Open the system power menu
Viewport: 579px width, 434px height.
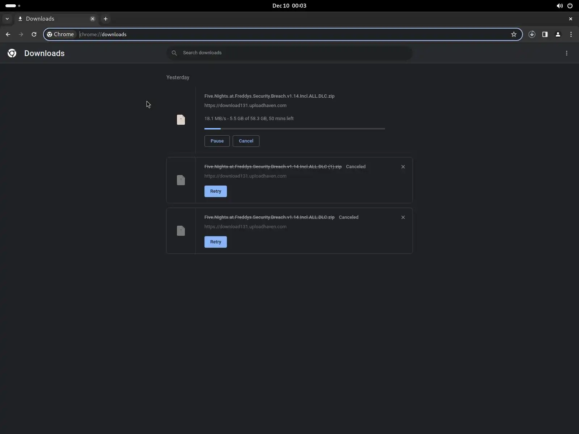tap(570, 6)
